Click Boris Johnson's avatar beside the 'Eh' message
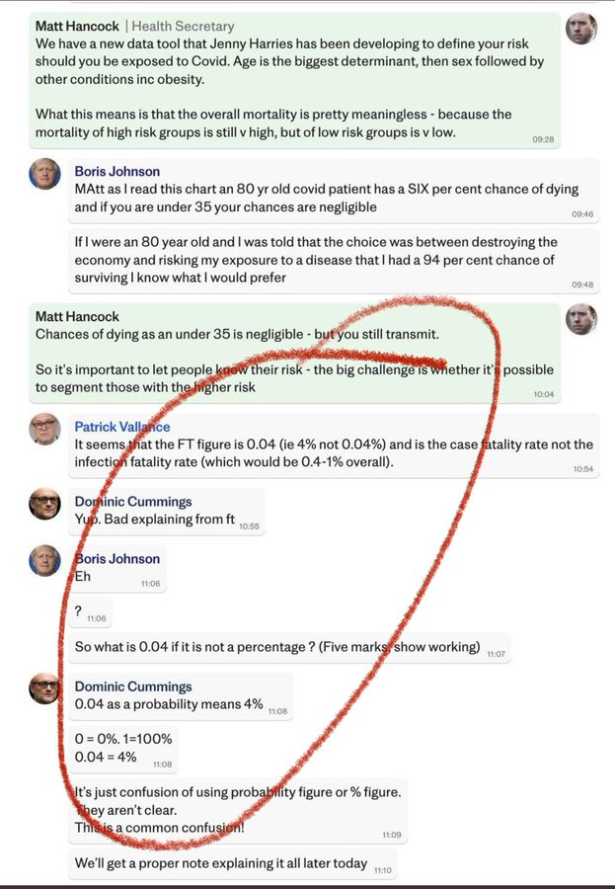This screenshot has width=615, height=889. (x=44, y=561)
